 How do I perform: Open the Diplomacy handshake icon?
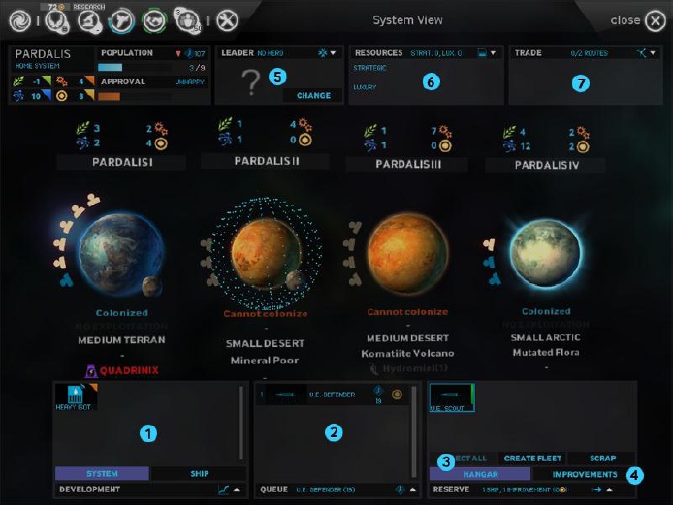154,20
